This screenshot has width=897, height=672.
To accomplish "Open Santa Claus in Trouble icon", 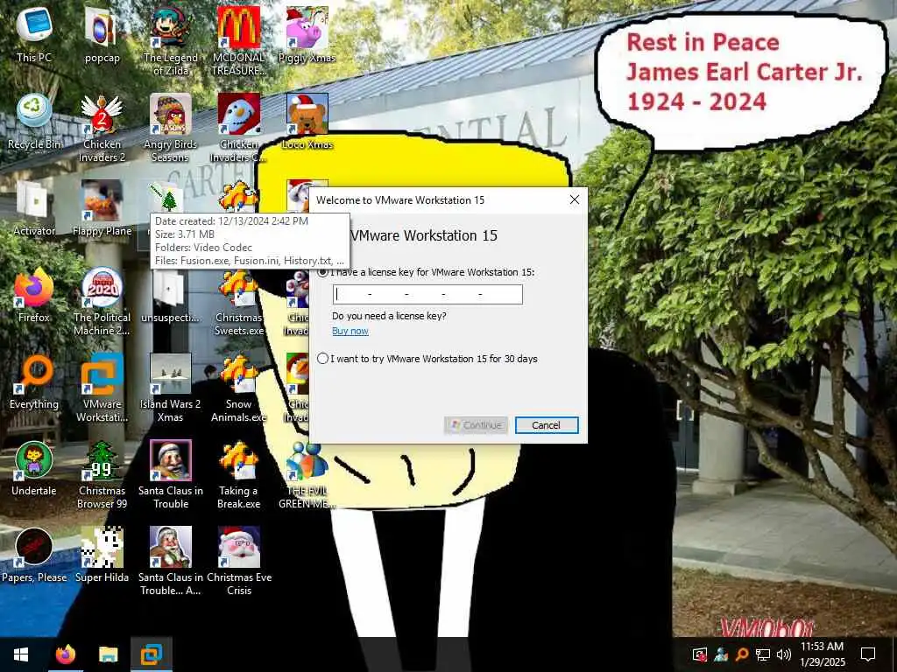I will pyautogui.click(x=171, y=473).
